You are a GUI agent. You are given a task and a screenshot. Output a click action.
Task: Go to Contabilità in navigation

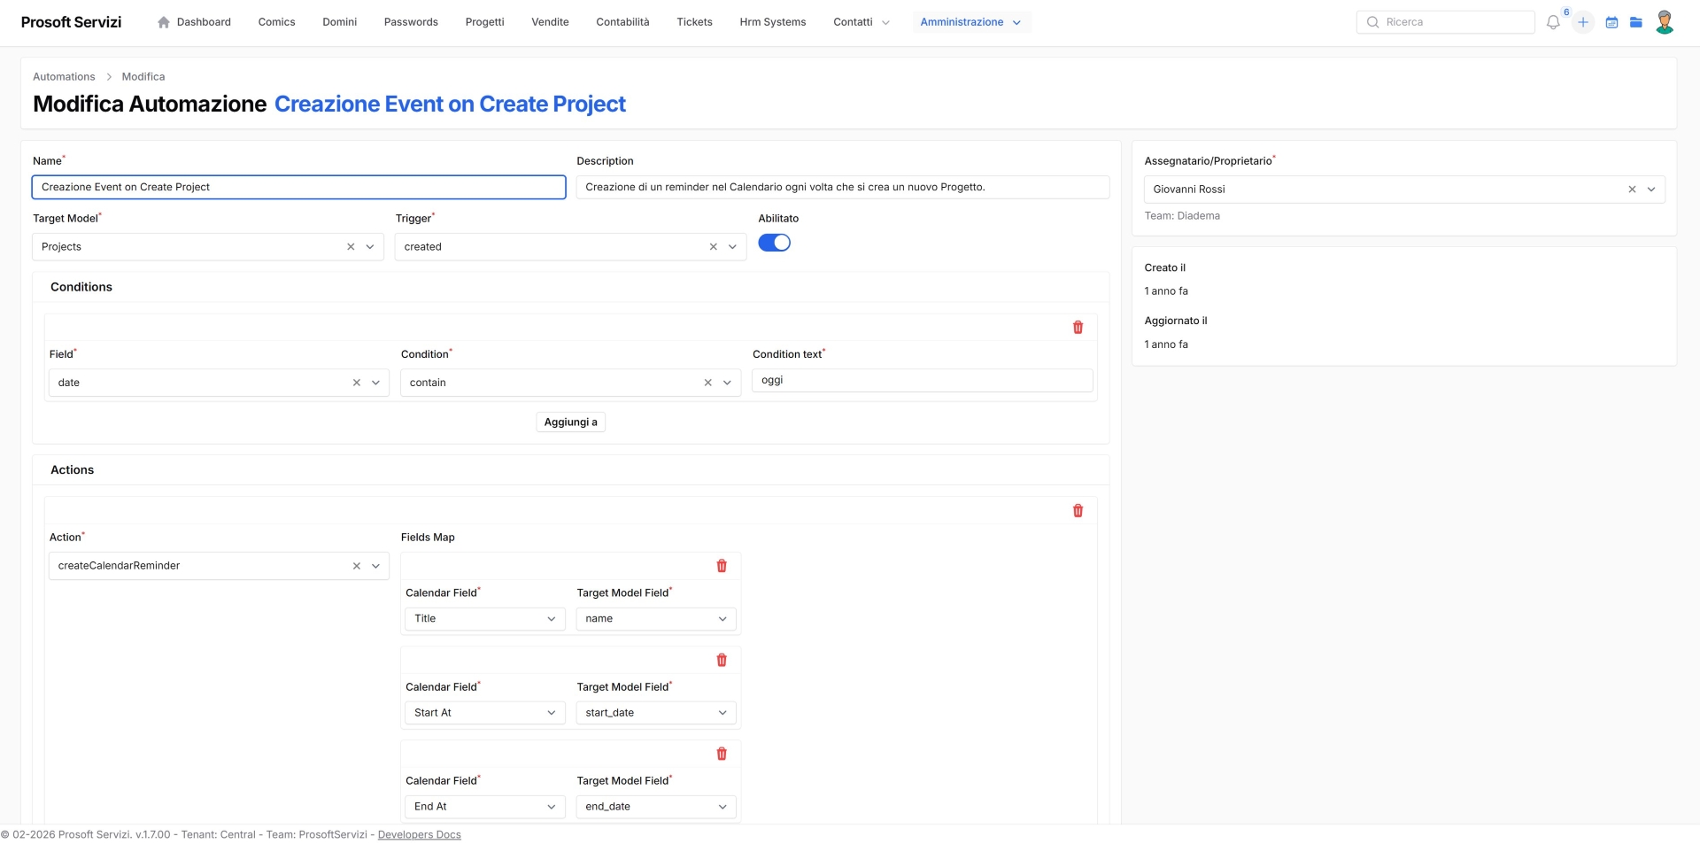622,22
